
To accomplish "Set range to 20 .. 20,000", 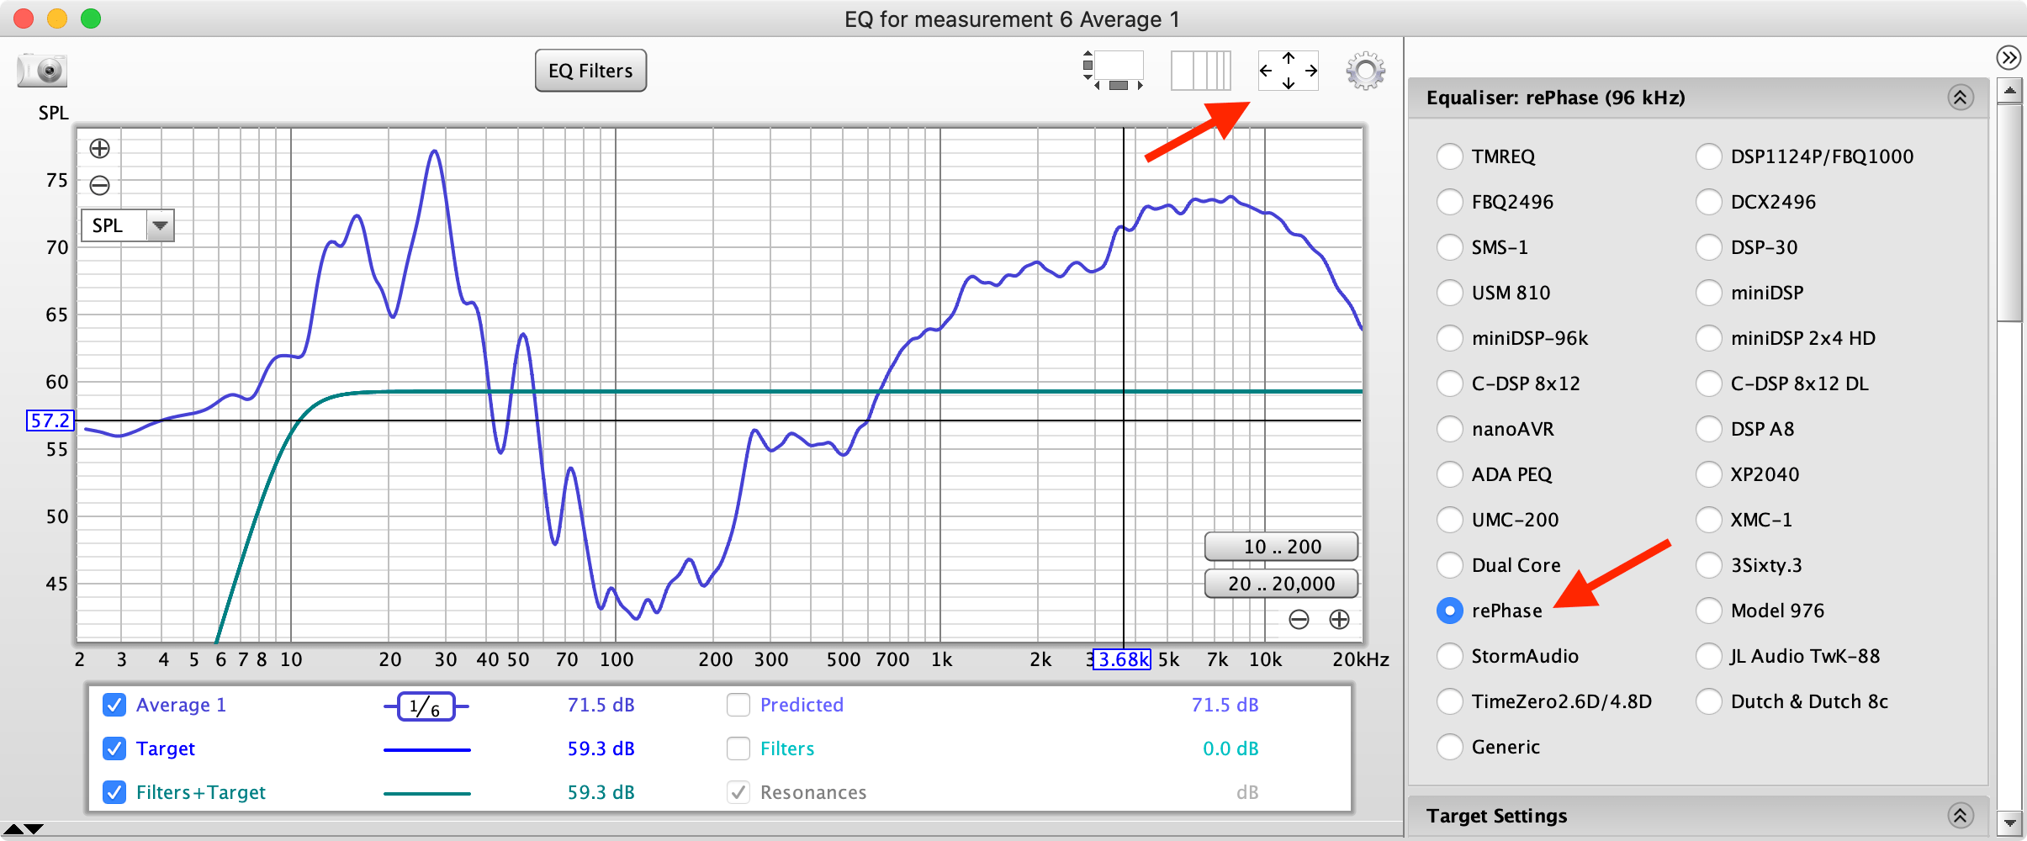I will coord(1281,584).
